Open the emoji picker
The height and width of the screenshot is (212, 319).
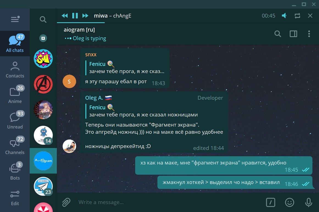point(290,202)
